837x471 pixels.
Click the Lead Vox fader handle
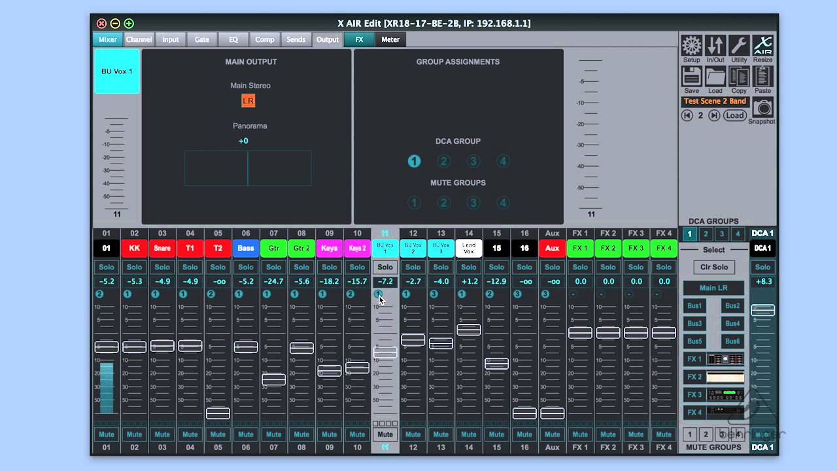click(469, 330)
